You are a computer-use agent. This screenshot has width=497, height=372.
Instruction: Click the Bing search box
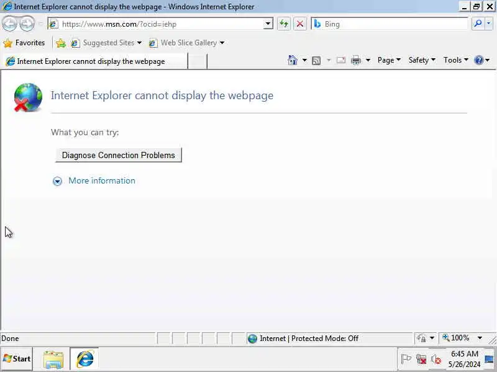[x=390, y=24]
